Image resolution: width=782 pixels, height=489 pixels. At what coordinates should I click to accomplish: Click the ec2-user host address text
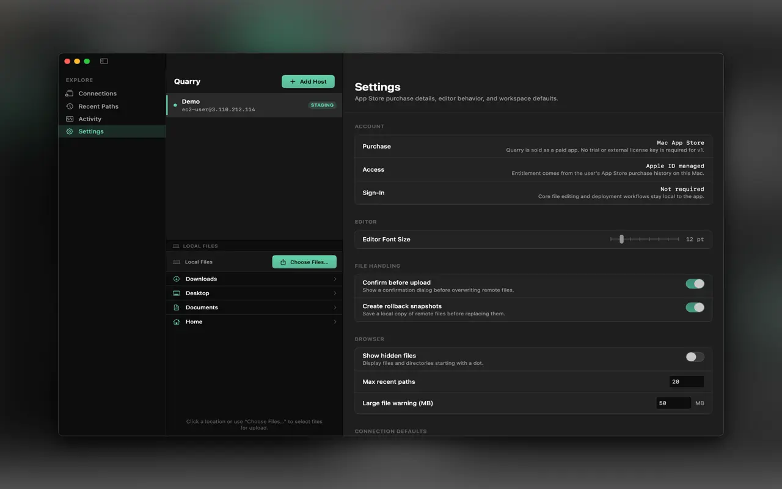pos(219,110)
